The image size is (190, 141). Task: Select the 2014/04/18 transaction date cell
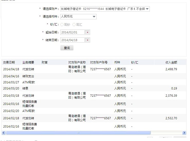tap(11, 69)
